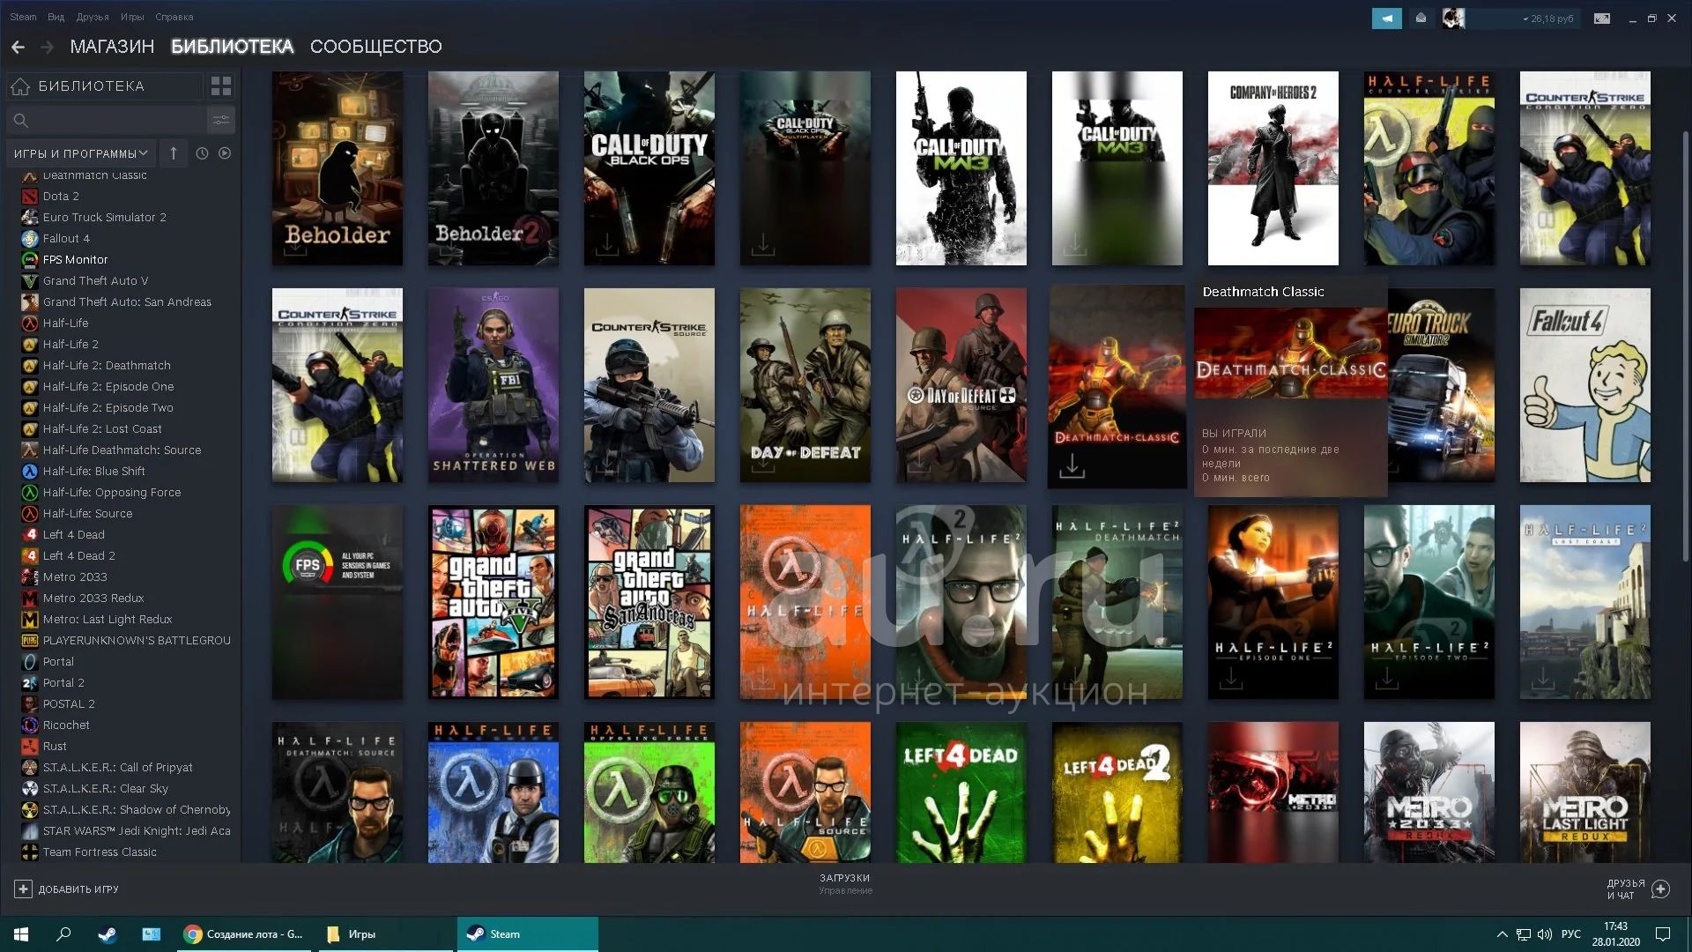Open Day of Defeat cover
Viewport: 1692px width, 952px height.
click(x=805, y=385)
